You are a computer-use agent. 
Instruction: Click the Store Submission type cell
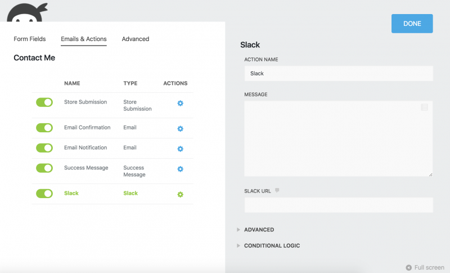(137, 105)
